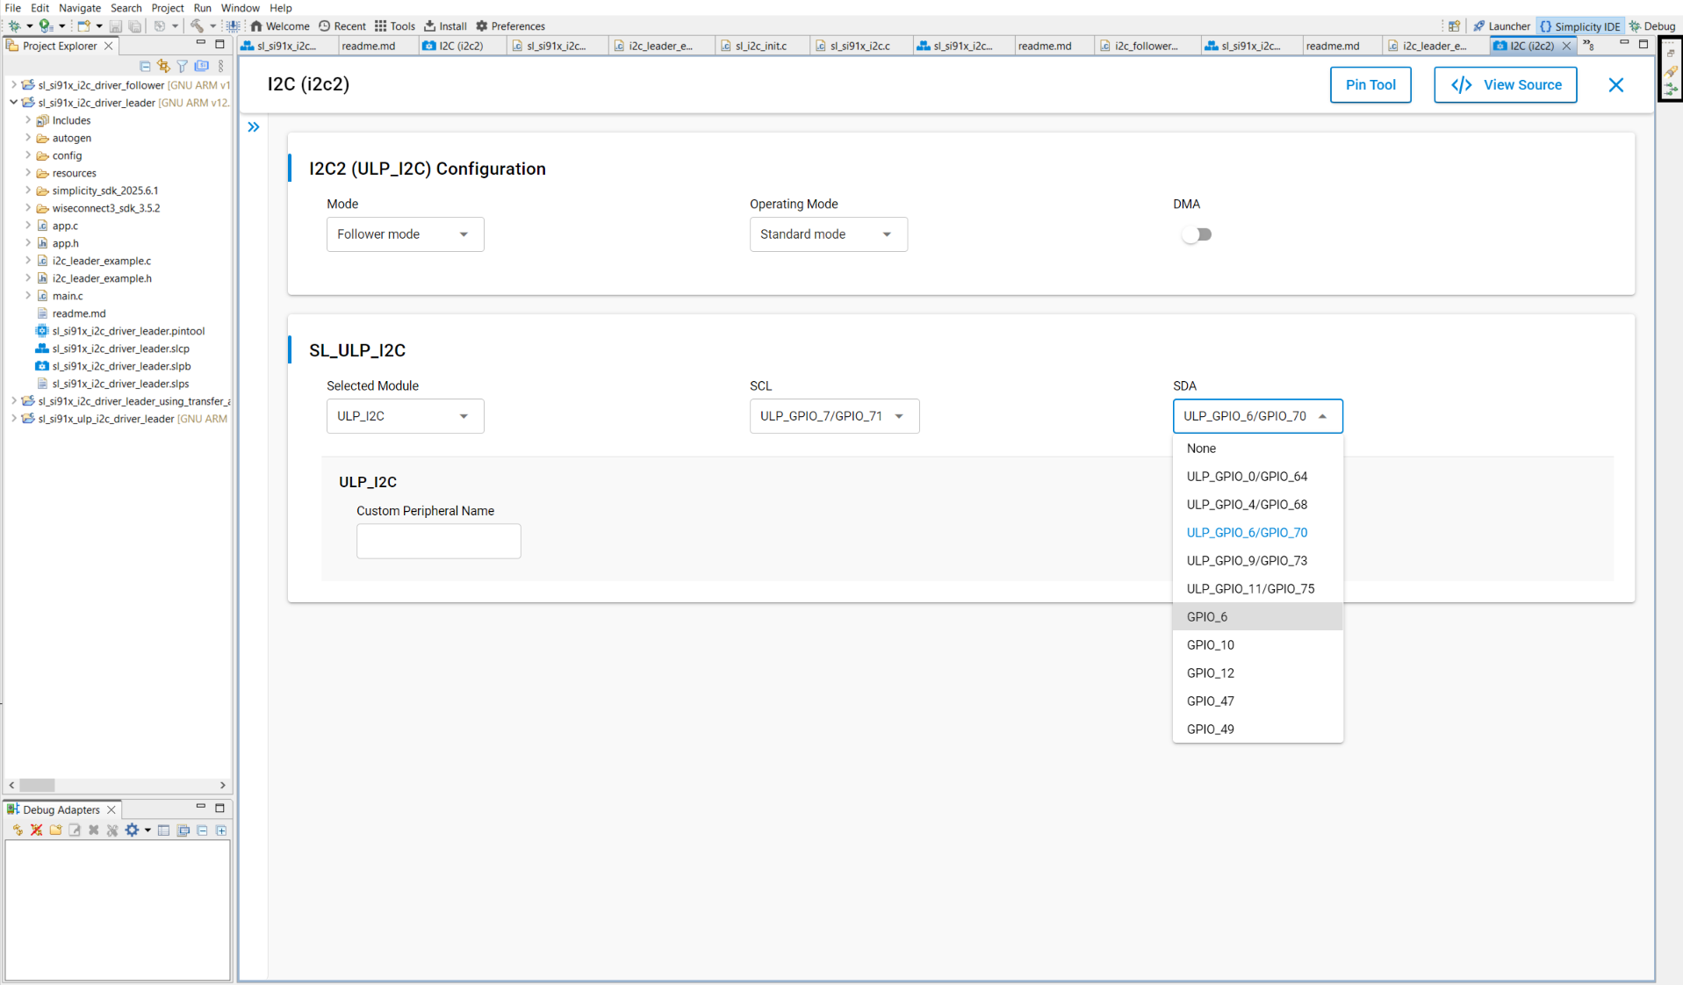Open the SCL pin dropdown
Screen dimensions: 1683x985
(x=834, y=416)
